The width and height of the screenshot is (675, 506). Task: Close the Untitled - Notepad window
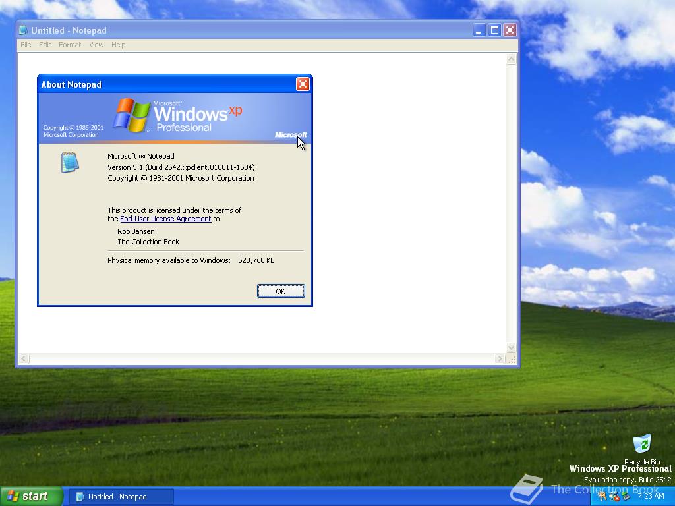[510, 30]
